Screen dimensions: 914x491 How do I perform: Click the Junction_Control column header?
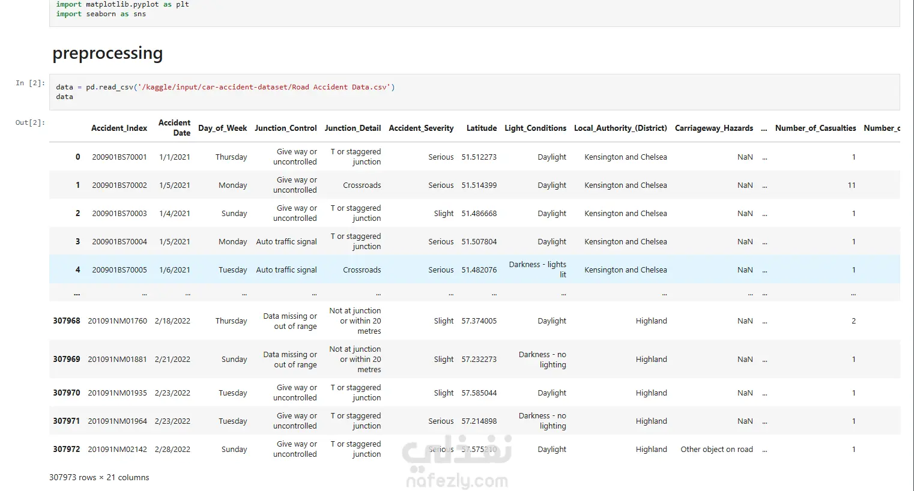pos(285,128)
